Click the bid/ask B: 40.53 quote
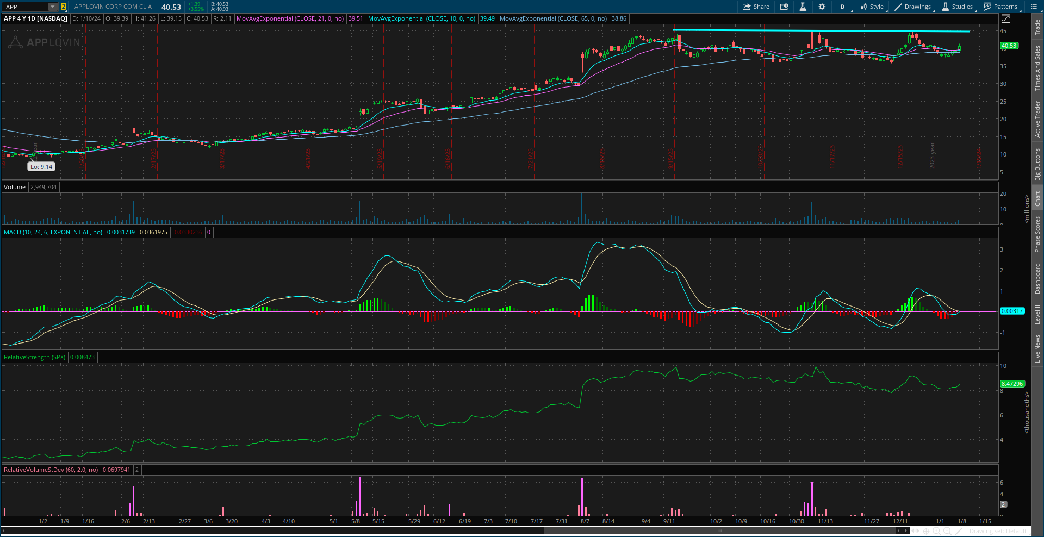 [220, 4]
